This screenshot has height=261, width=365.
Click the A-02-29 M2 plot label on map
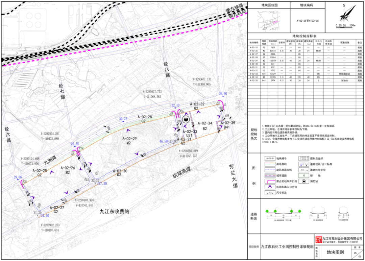point(130,141)
